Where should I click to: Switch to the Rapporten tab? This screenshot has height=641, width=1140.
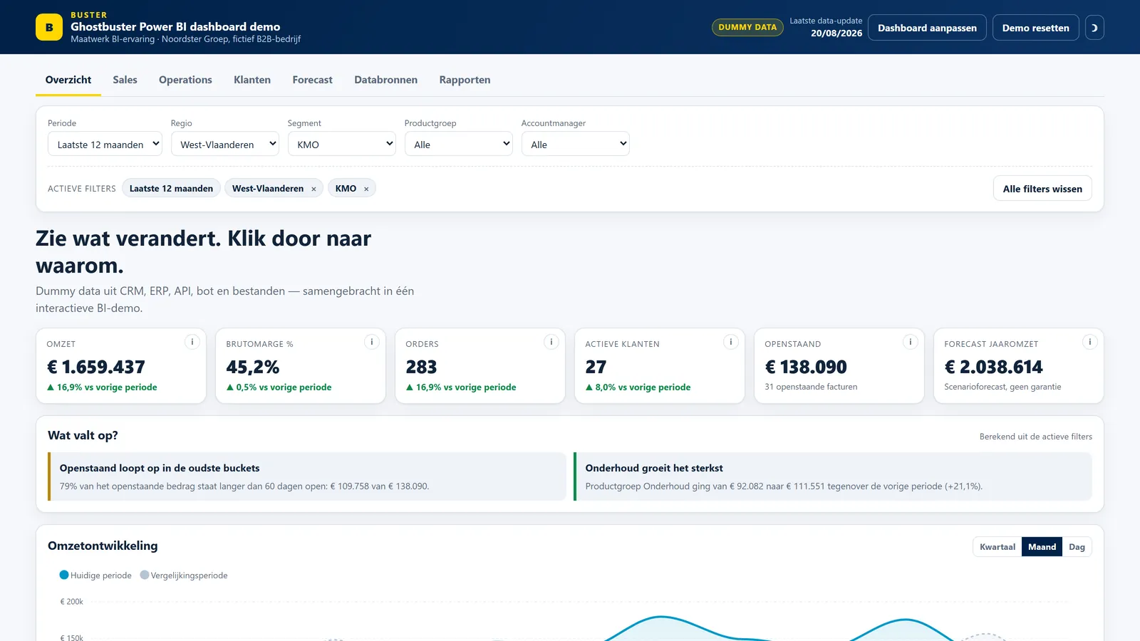[x=465, y=80]
